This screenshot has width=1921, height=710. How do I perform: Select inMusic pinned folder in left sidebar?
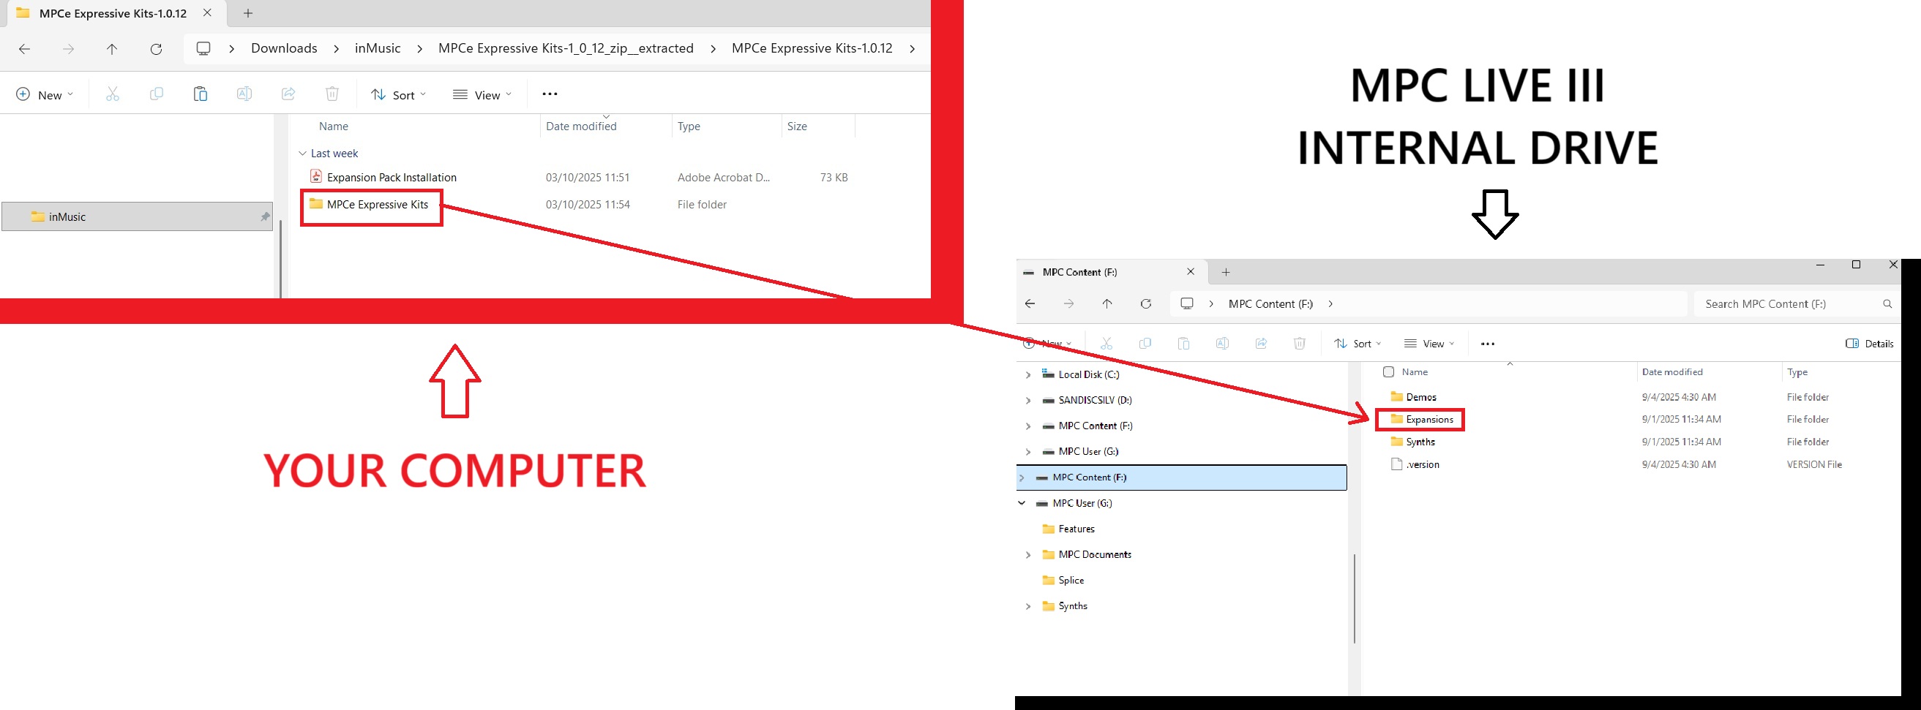coord(138,216)
